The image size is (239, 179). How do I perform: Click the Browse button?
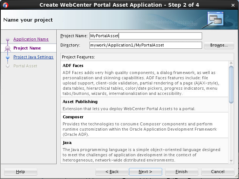(219, 45)
